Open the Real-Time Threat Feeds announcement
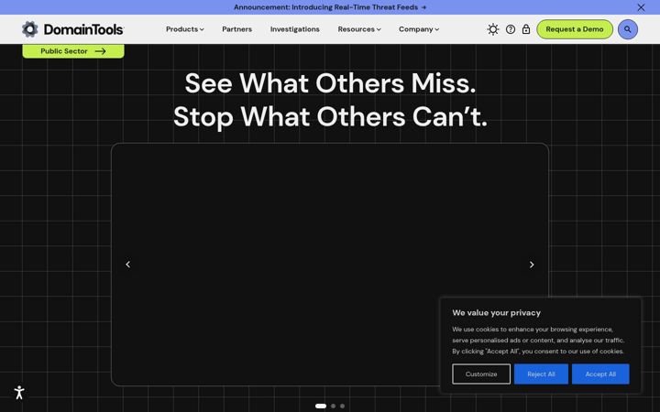The width and height of the screenshot is (660, 412). point(330,7)
